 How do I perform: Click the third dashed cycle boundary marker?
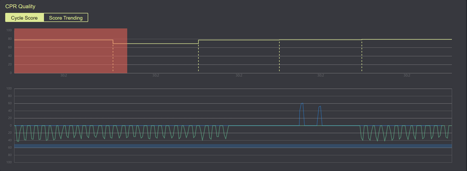[x=279, y=58]
